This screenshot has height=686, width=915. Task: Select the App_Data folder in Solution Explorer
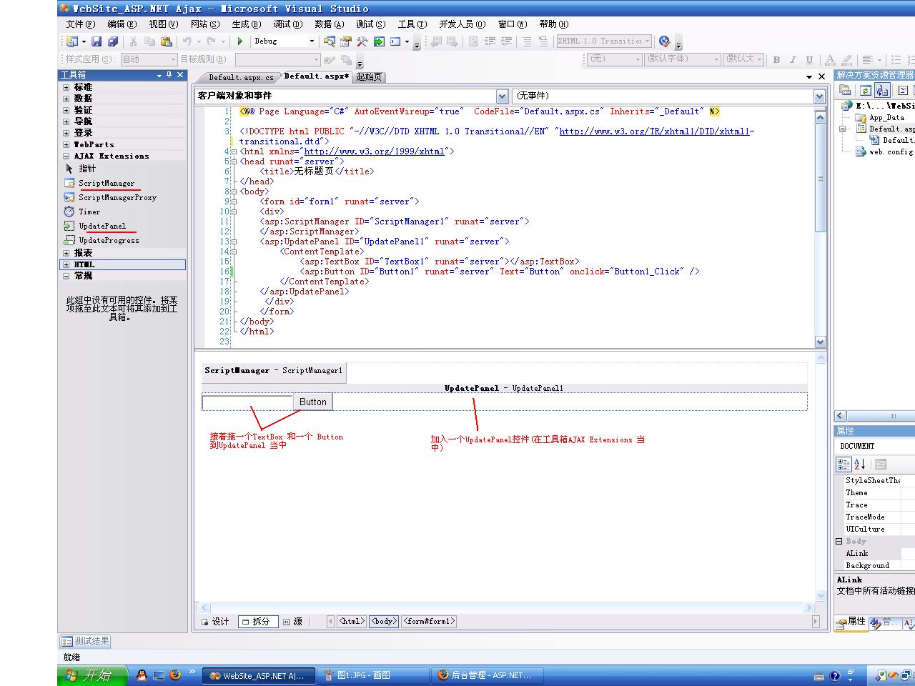881,117
